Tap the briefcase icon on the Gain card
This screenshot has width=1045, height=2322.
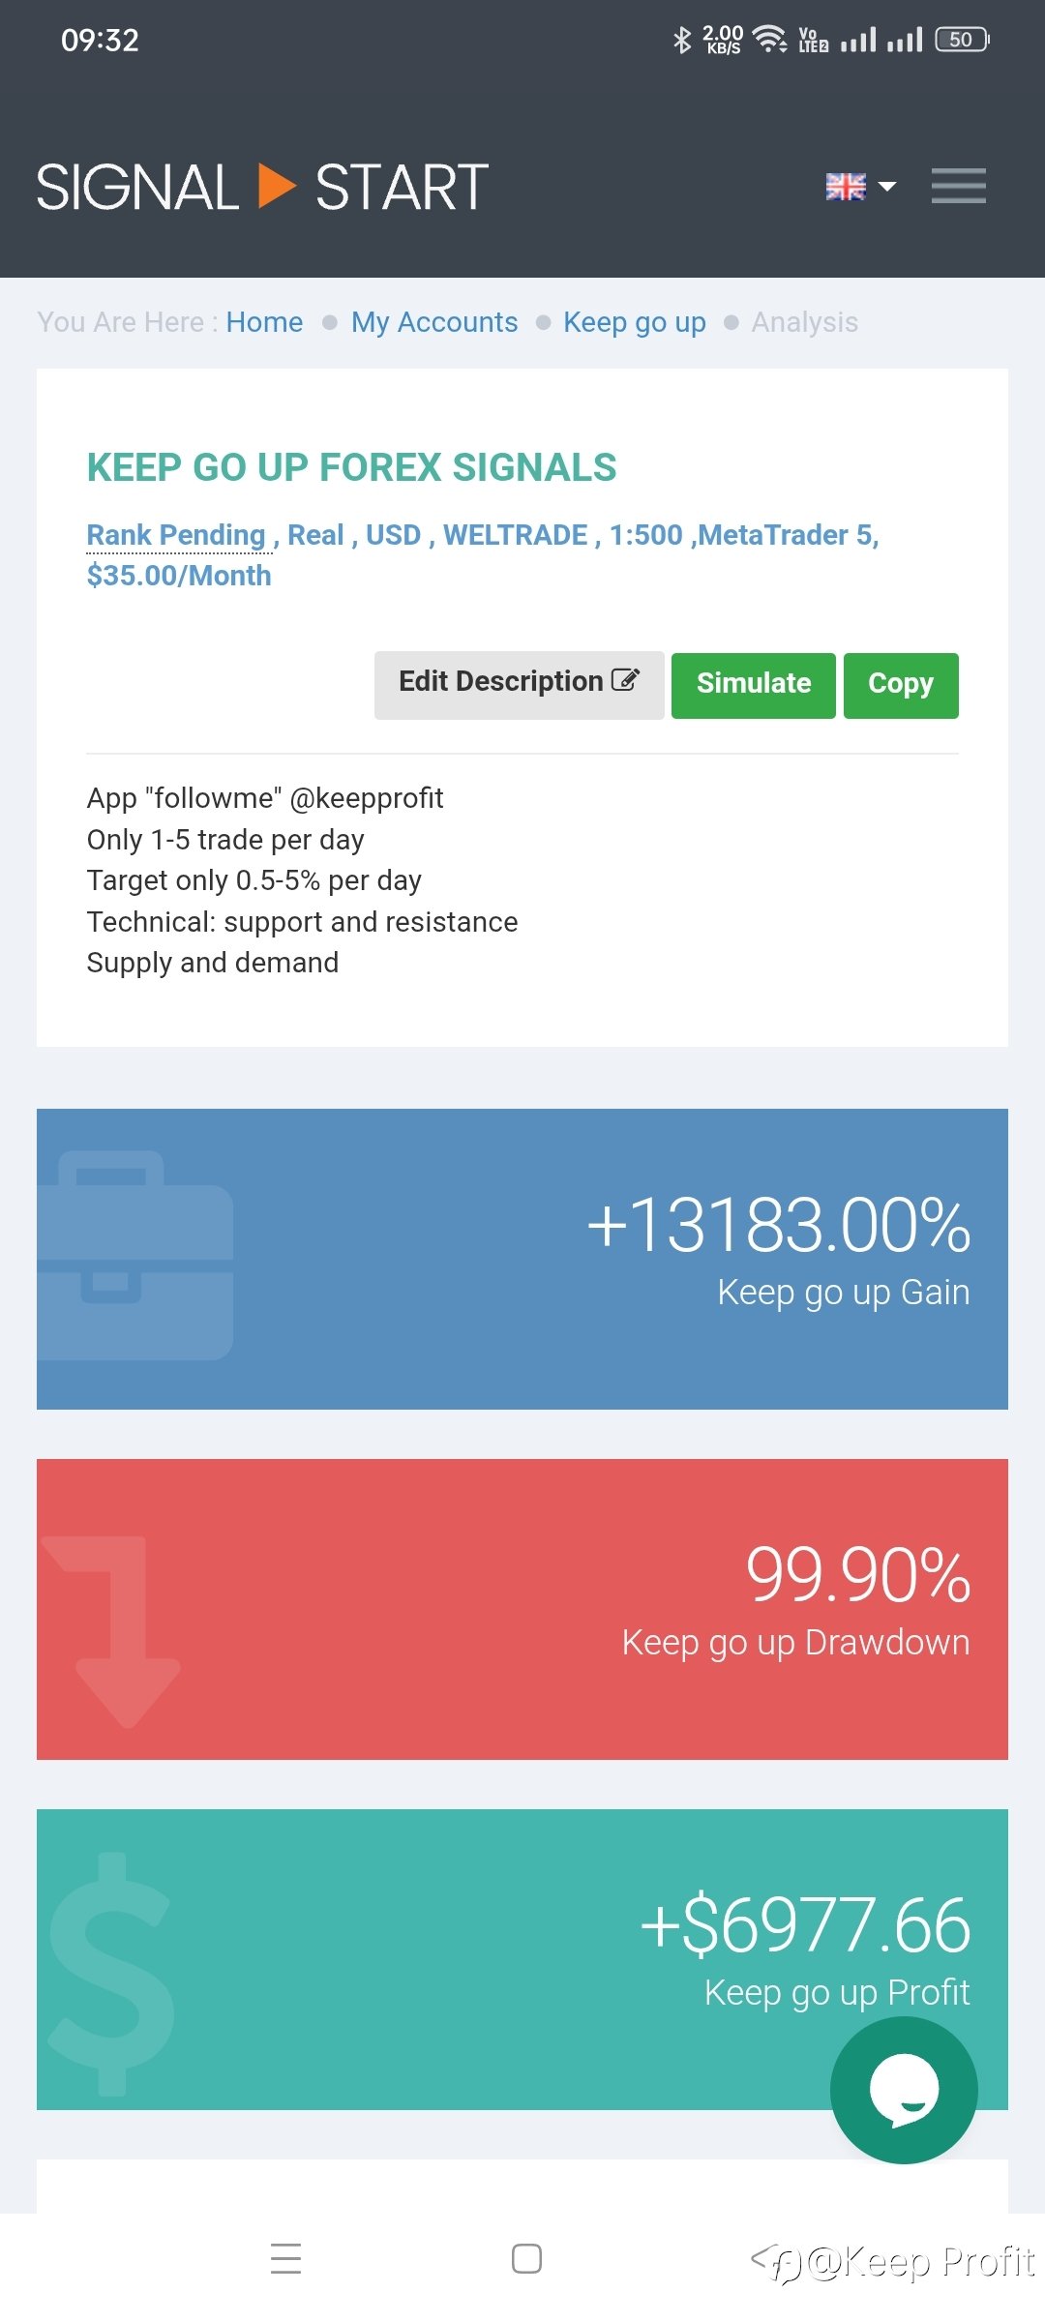[135, 1255]
